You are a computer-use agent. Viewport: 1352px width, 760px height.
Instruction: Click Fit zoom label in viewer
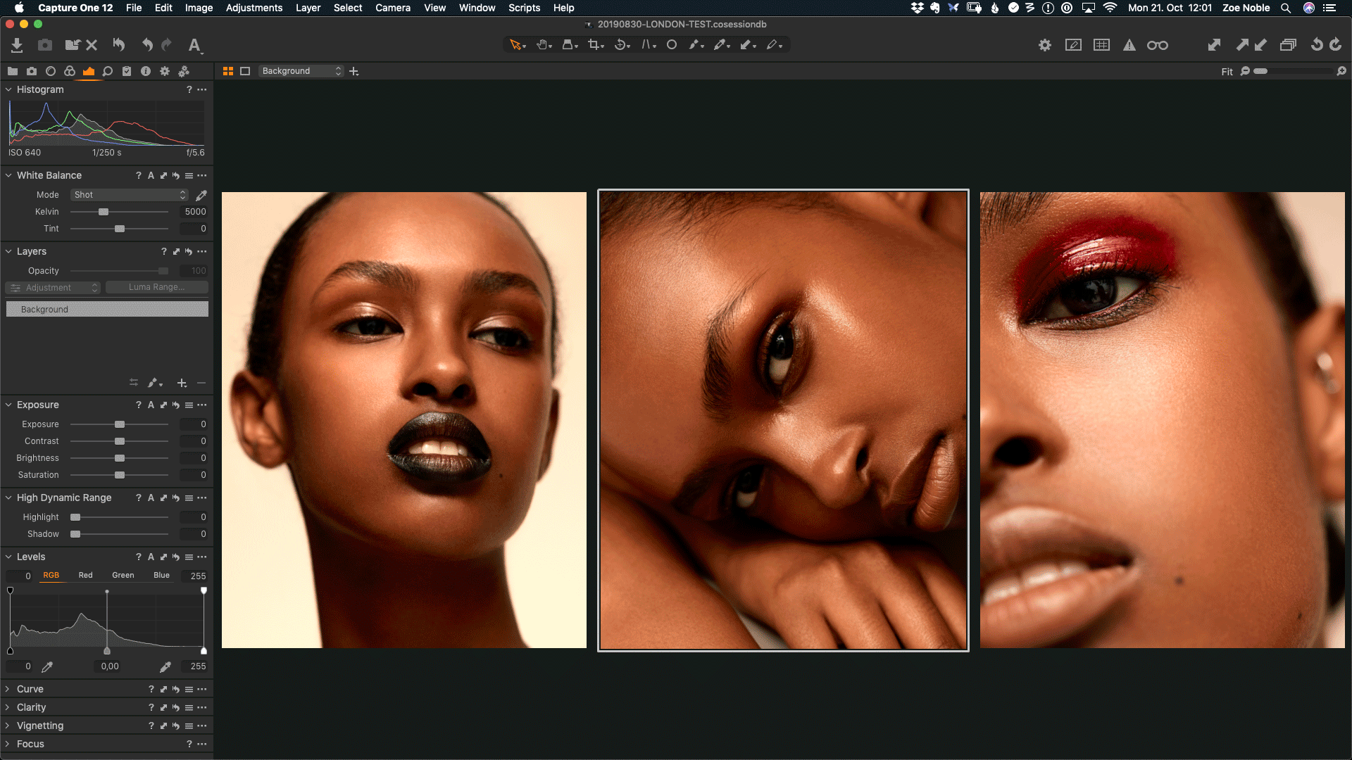pyautogui.click(x=1227, y=72)
